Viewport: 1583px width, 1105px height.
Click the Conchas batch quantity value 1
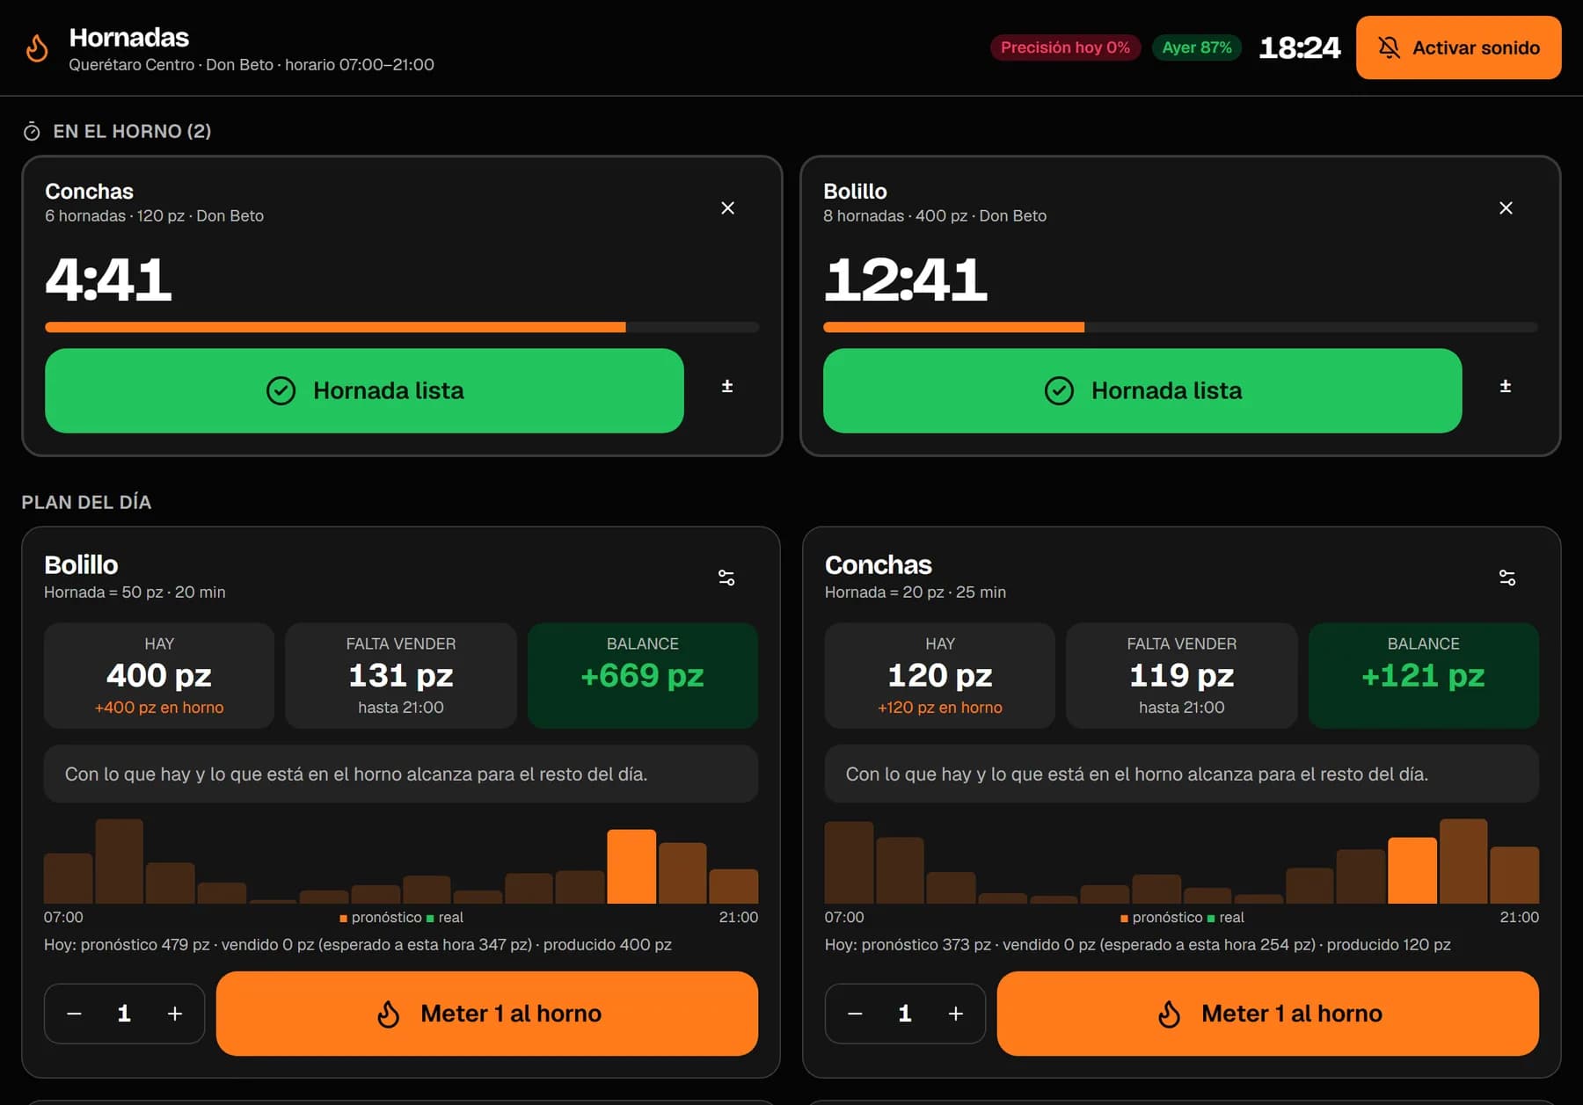[905, 1014]
